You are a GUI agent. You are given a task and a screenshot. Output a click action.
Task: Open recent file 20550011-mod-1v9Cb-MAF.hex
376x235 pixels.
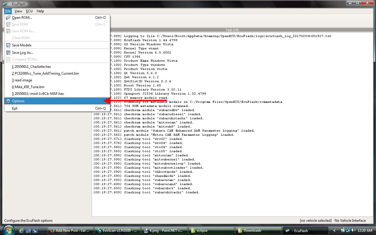click(57, 94)
